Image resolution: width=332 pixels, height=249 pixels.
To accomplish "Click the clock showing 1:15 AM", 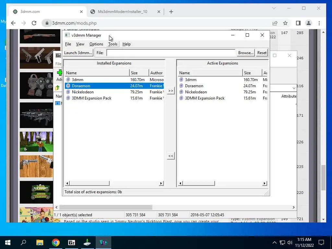I will pos(304,240).
